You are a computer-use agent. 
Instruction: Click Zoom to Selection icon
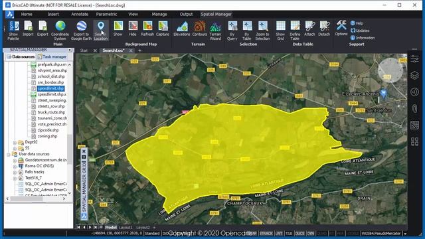point(262,27)
